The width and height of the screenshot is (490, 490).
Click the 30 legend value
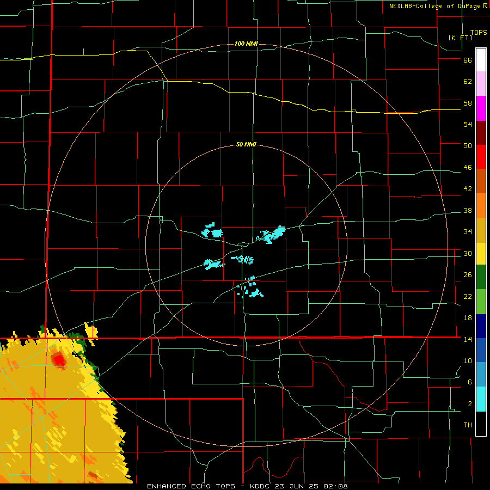468,253
